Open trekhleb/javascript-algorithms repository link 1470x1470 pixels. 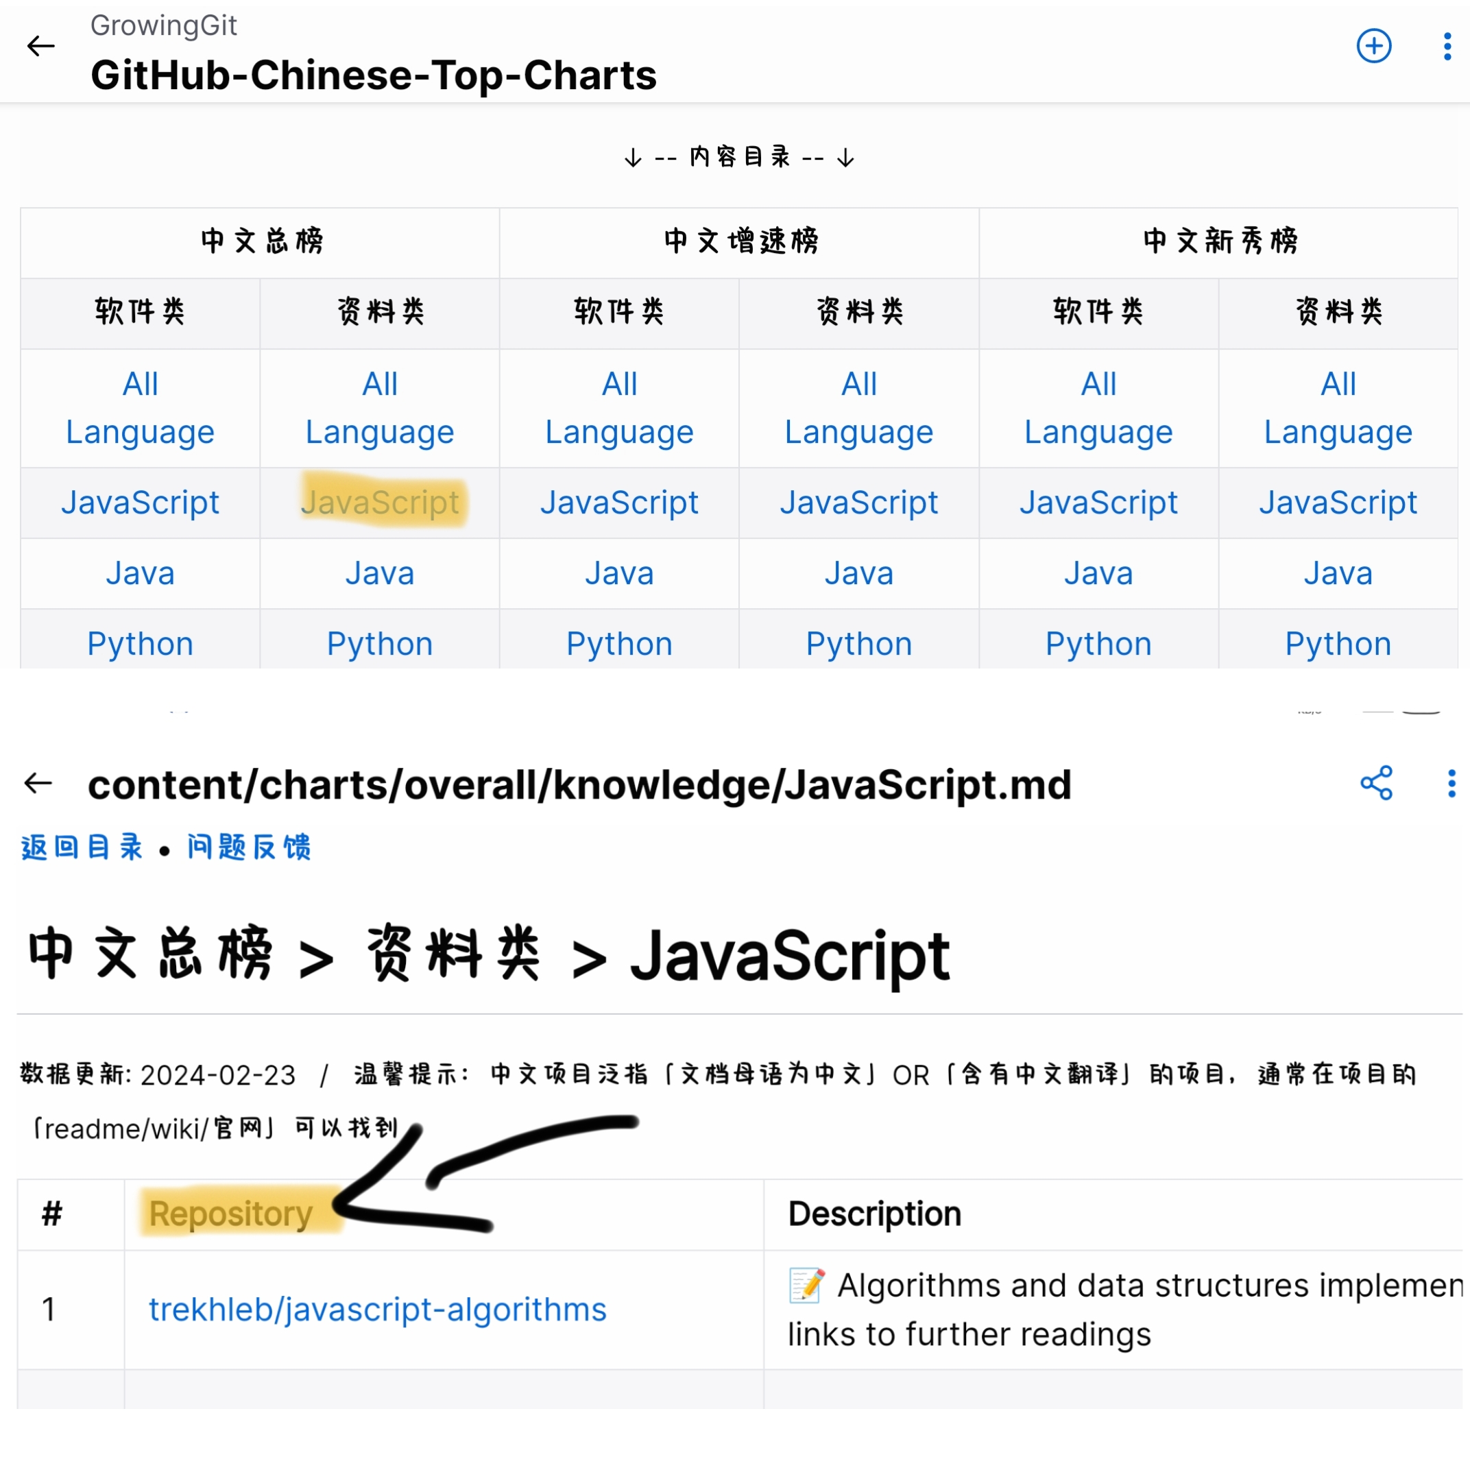pos(377,1310)
